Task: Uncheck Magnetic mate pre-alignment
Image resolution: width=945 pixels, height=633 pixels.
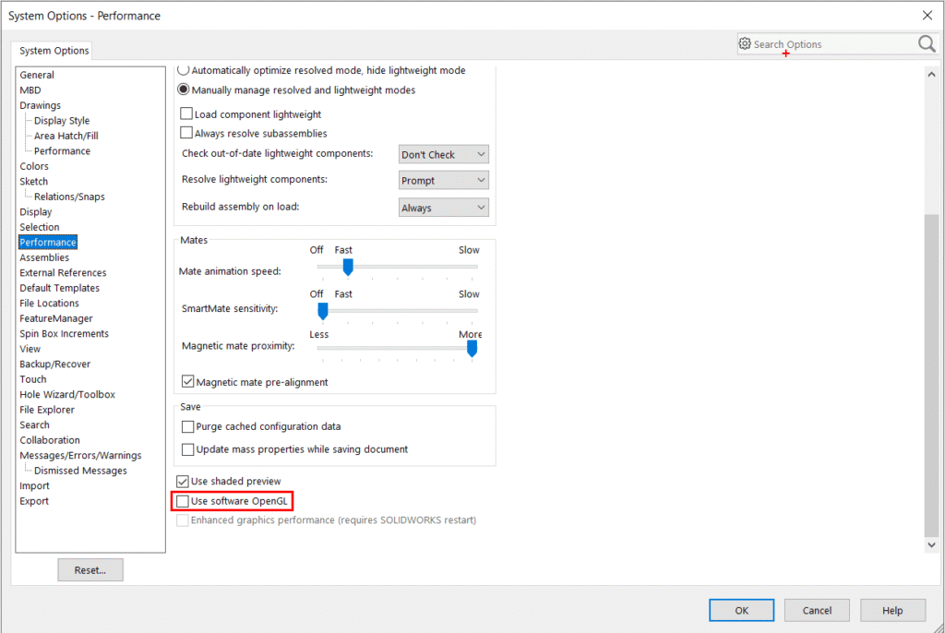Action: (188, 382)
